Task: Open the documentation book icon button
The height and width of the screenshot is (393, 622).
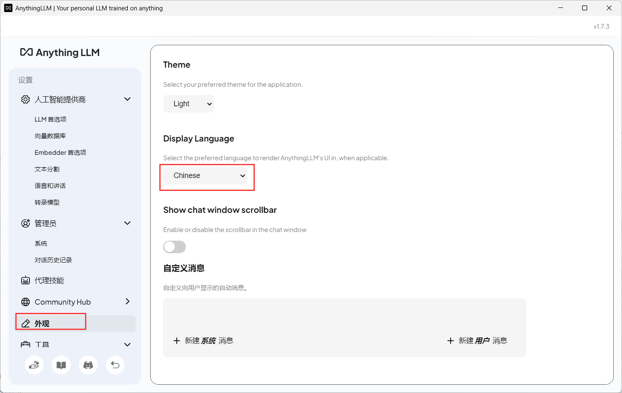Action: point(61,365)
